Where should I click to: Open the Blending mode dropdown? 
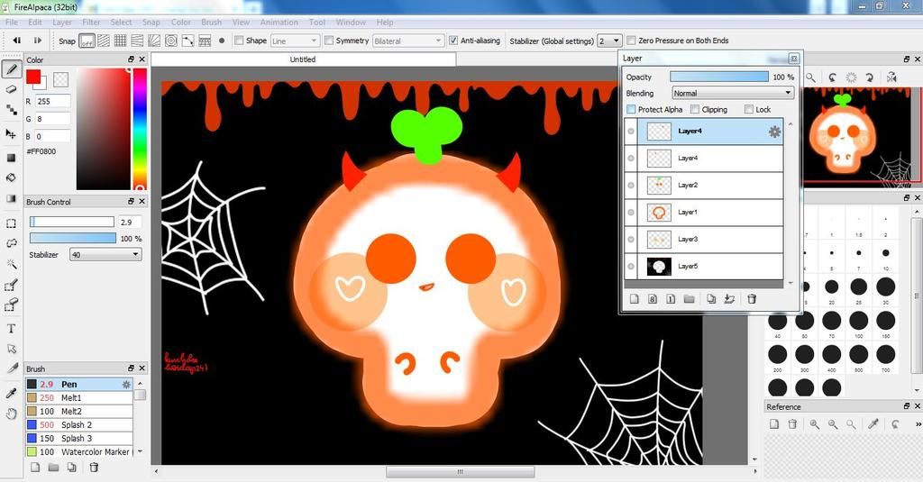coord(733,93)
